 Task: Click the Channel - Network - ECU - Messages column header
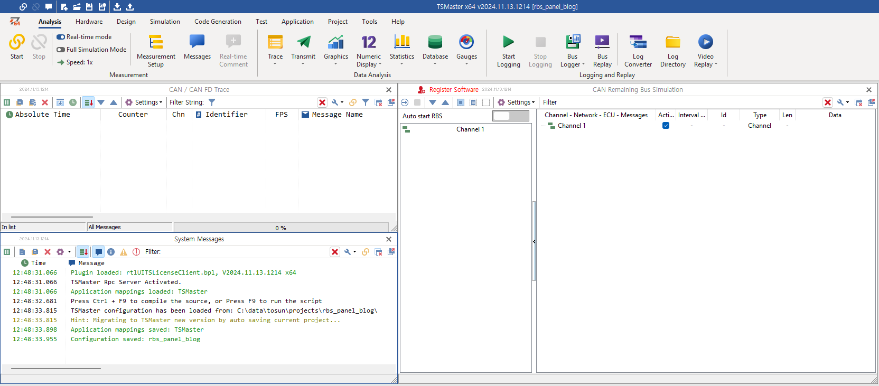(596, 115)
